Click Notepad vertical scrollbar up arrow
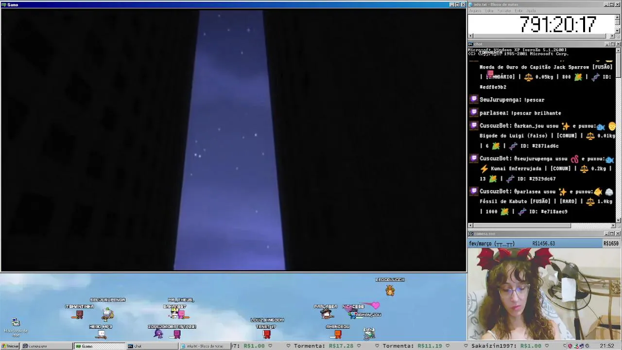This screenshot has width=622, height=350. 618,17
